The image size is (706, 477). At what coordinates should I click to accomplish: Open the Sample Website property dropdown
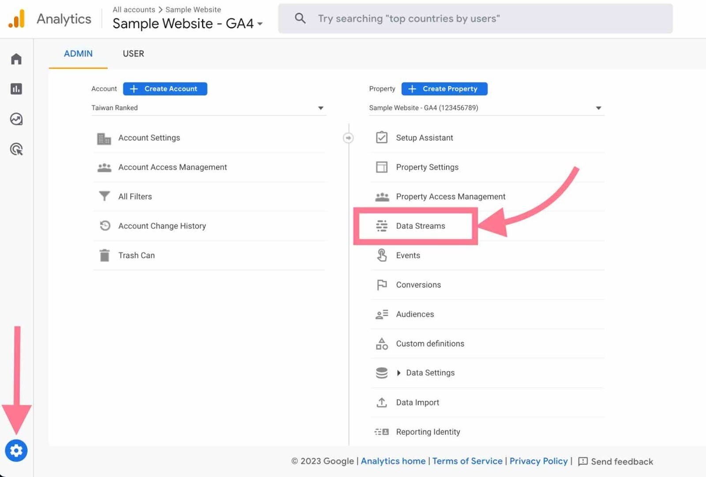pyautogui.click(x=598, y=108)
